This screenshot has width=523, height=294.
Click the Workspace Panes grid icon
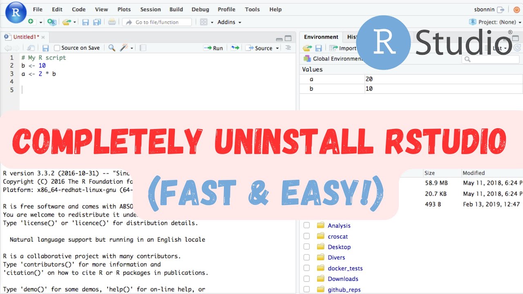pos(204,22)
